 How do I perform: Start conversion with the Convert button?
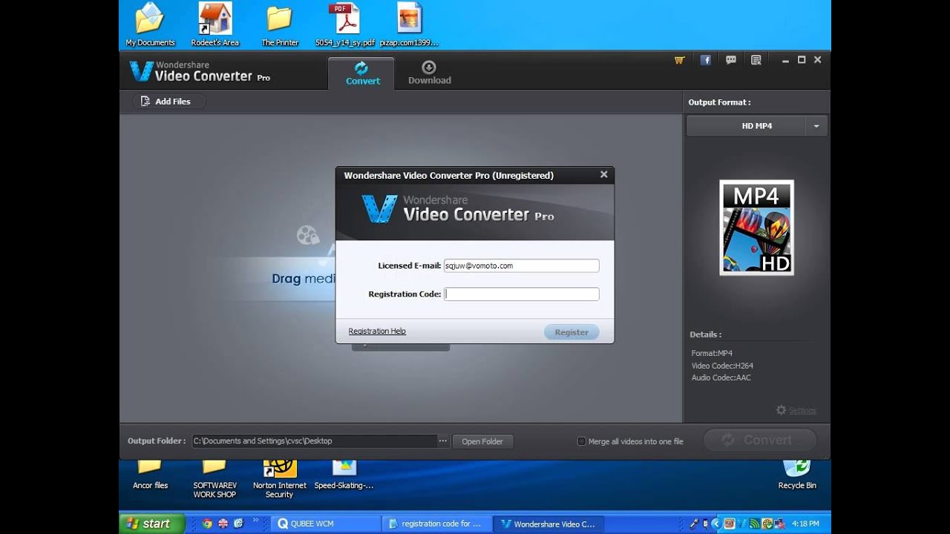pyautogui.click(x=759, y=440)
